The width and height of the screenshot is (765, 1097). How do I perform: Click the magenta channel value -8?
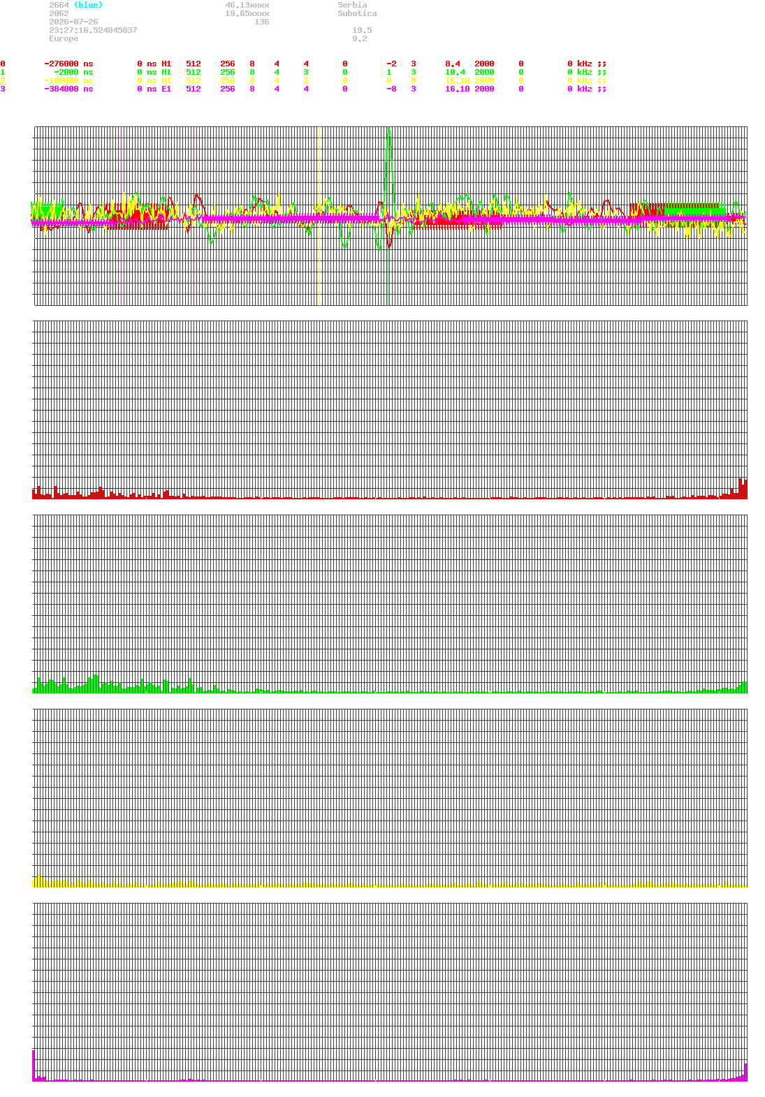pos(391,89)
